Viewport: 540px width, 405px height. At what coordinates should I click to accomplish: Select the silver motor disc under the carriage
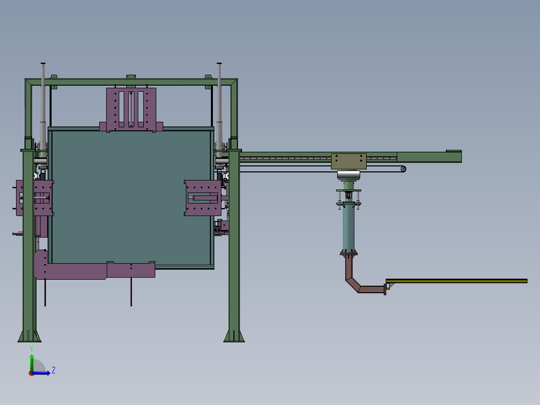pos(349,175)
